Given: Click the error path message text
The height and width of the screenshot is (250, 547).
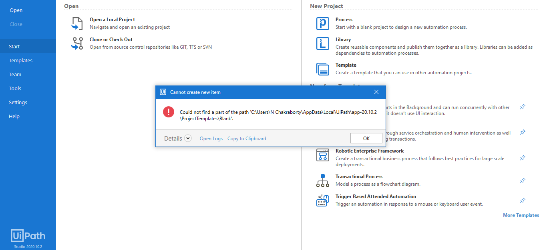Looking at the screenshot, I should (x=278, y=115).
